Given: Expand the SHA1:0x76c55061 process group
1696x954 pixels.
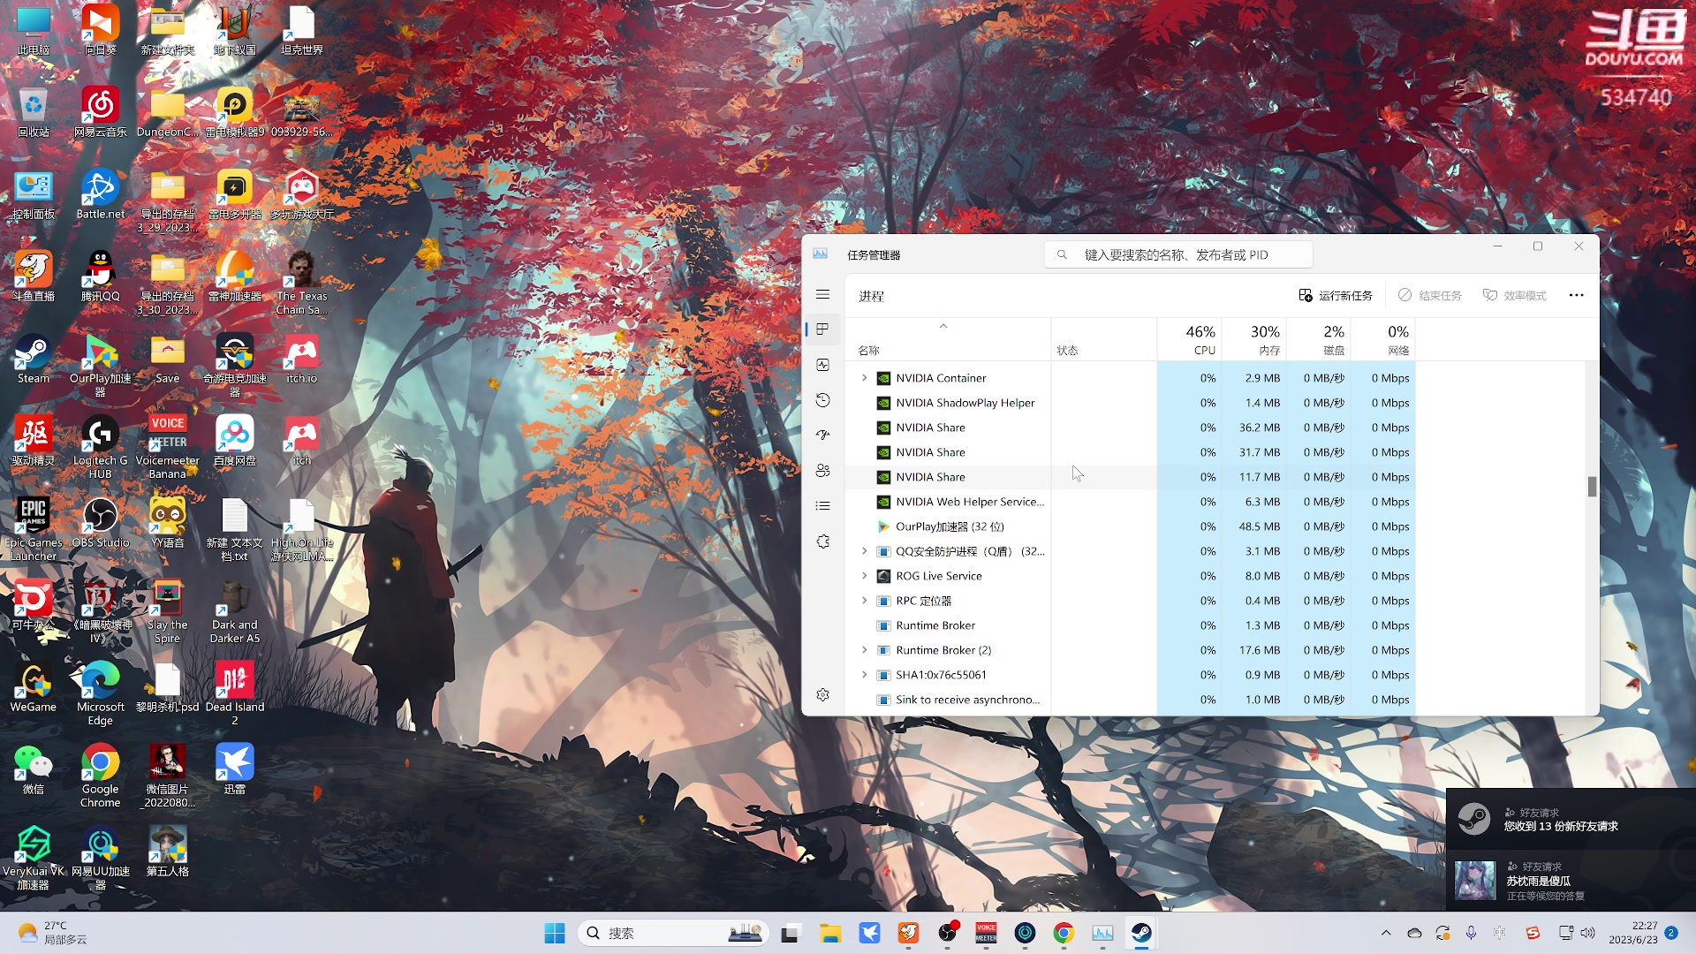Looking at the screenshot, I should (x=864, y=675).
